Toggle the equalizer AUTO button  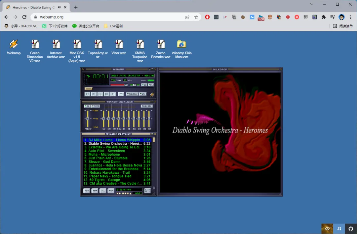pos(96,106)
